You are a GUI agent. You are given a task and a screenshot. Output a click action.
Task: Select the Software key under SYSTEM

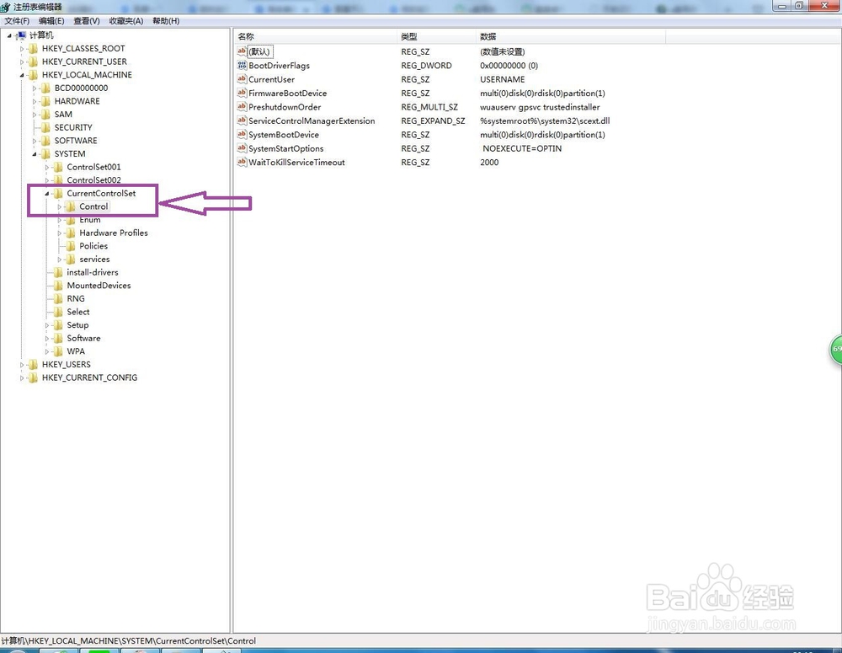point(83,338)
